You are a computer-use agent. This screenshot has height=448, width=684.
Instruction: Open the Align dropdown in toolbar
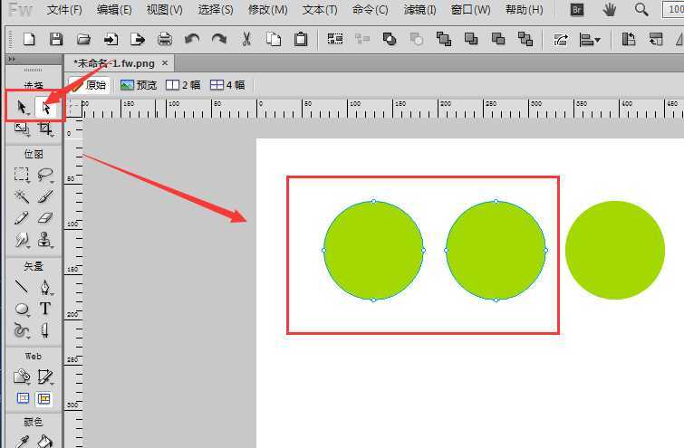click(x=591, y=39)
